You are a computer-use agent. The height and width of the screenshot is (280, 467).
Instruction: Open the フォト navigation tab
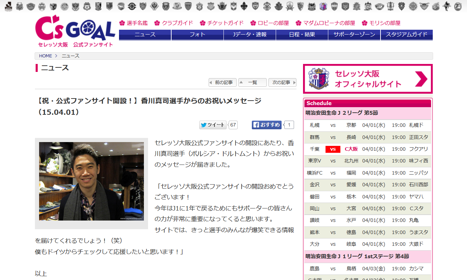(197, 35)
